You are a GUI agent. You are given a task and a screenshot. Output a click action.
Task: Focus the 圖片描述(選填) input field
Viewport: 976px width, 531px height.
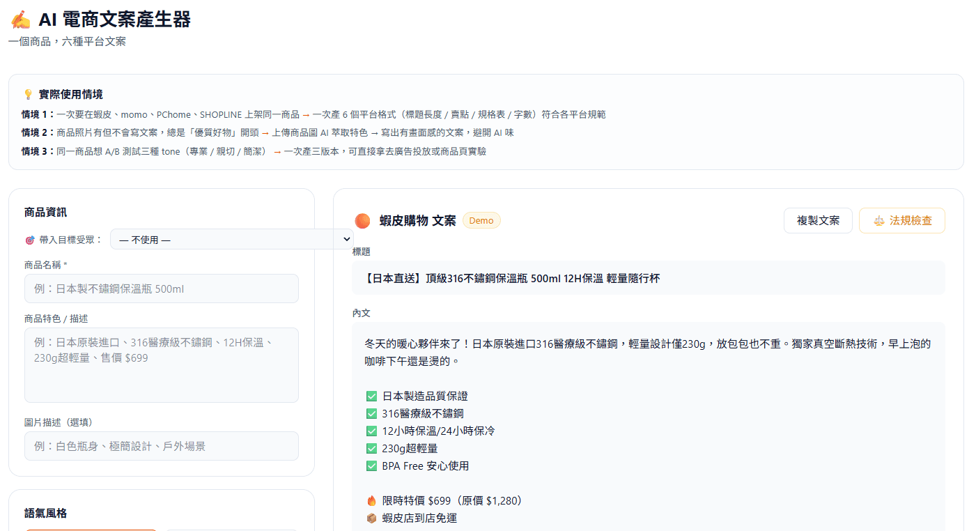tap(162, 446)
